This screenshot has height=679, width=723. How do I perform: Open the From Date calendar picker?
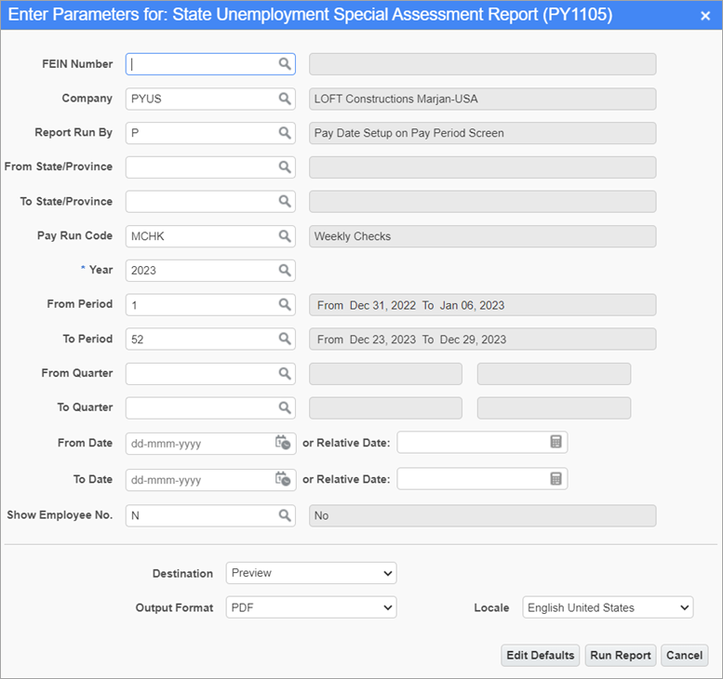283,443
